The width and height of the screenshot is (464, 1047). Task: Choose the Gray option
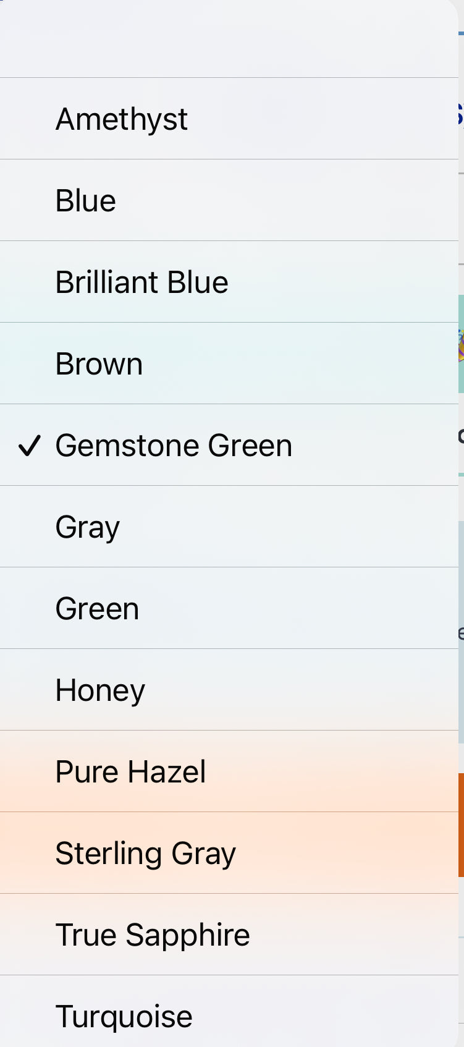click(87, 527)
